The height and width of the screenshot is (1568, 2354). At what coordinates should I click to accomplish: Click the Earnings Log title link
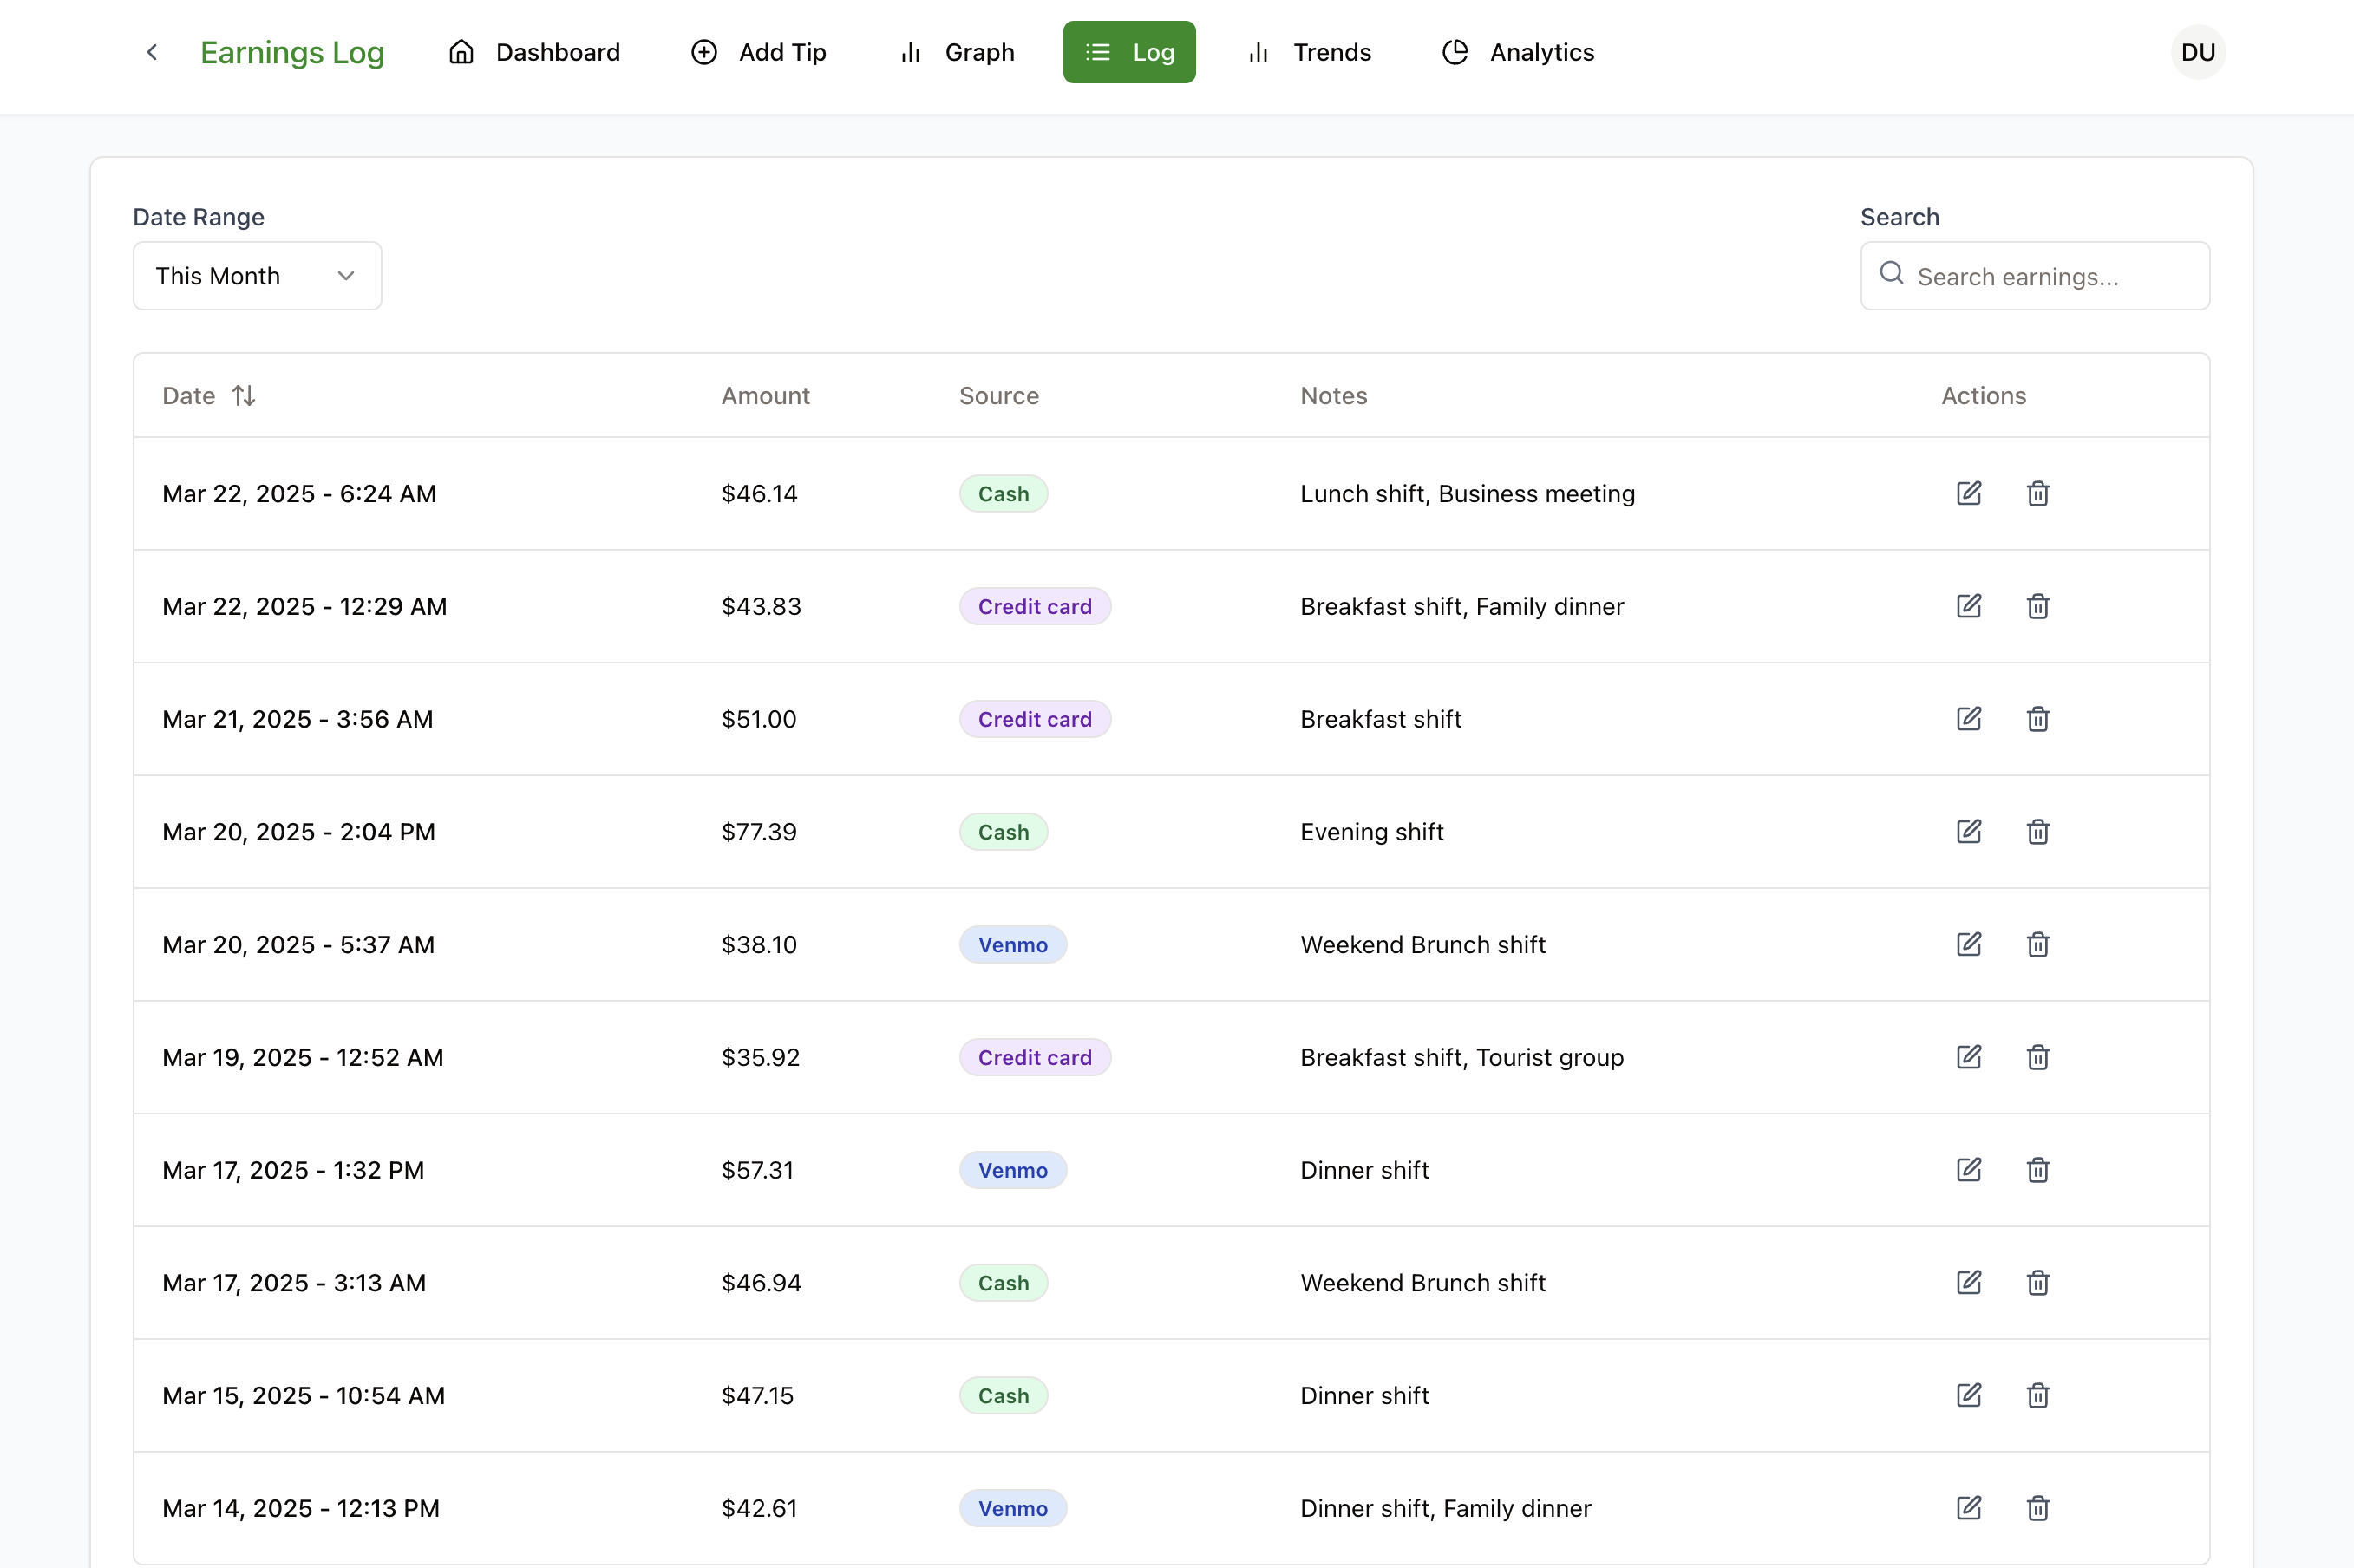(292, 52)
